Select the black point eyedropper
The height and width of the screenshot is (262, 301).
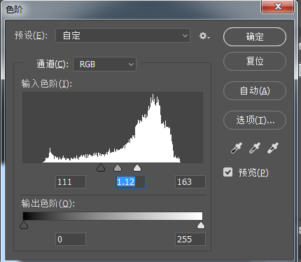click(x=237, y=148)
